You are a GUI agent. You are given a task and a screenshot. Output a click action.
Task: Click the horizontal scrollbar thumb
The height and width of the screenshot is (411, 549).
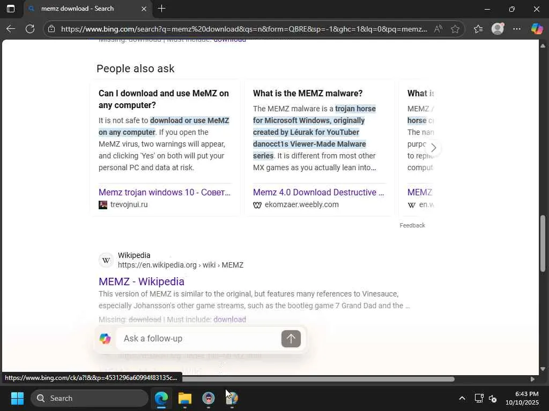318,379
